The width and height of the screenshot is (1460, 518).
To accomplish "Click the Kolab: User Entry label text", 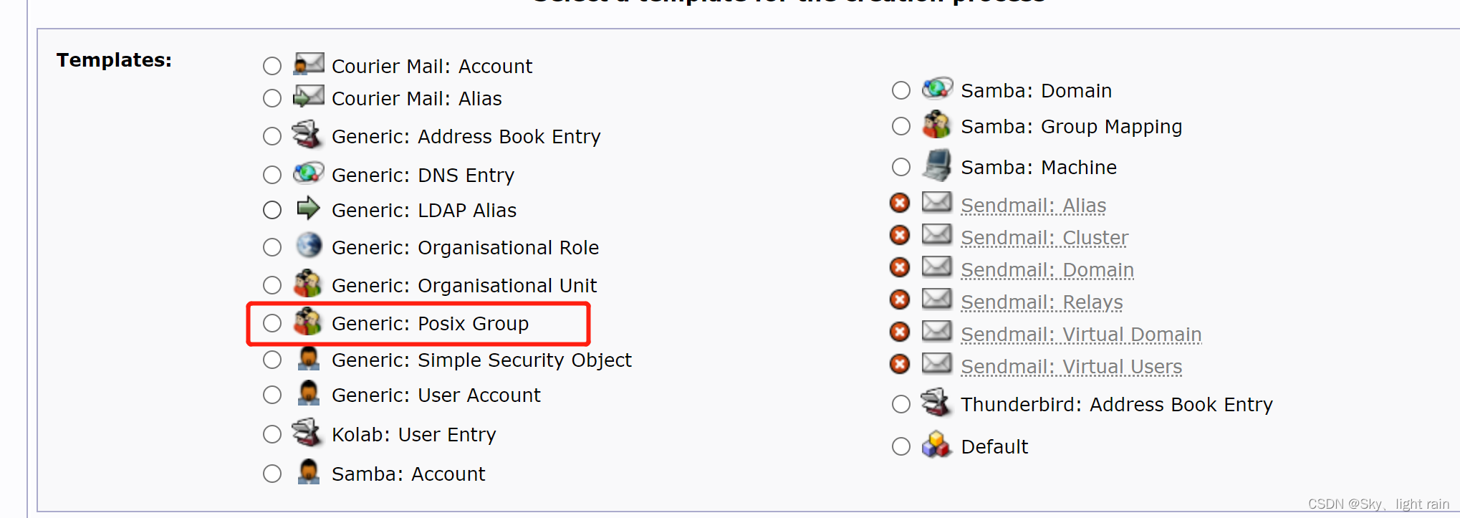I will click(x=414, y=435).
